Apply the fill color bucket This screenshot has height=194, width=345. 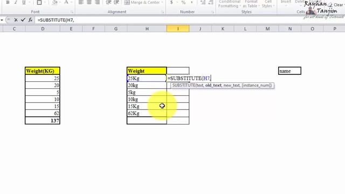click(54, 3)
